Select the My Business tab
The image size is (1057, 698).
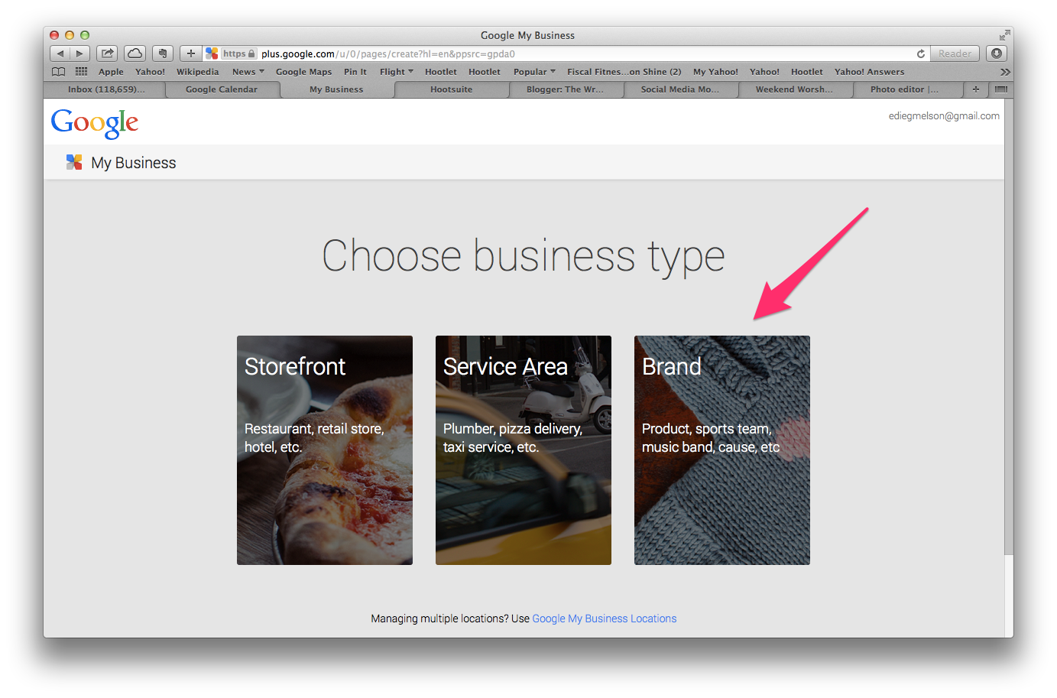(336, 89)
